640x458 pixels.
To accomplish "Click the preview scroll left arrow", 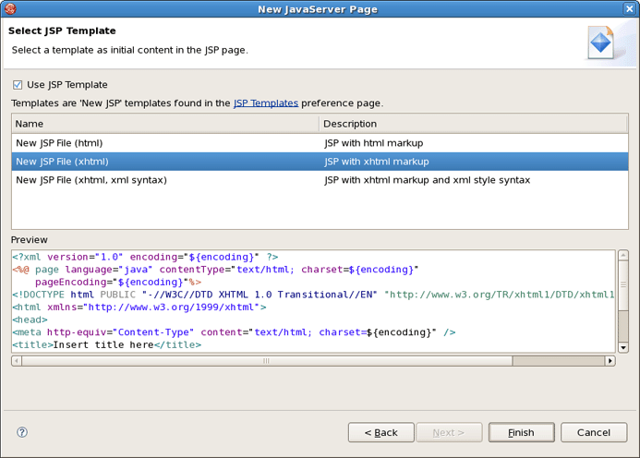I will coord(17,361).
